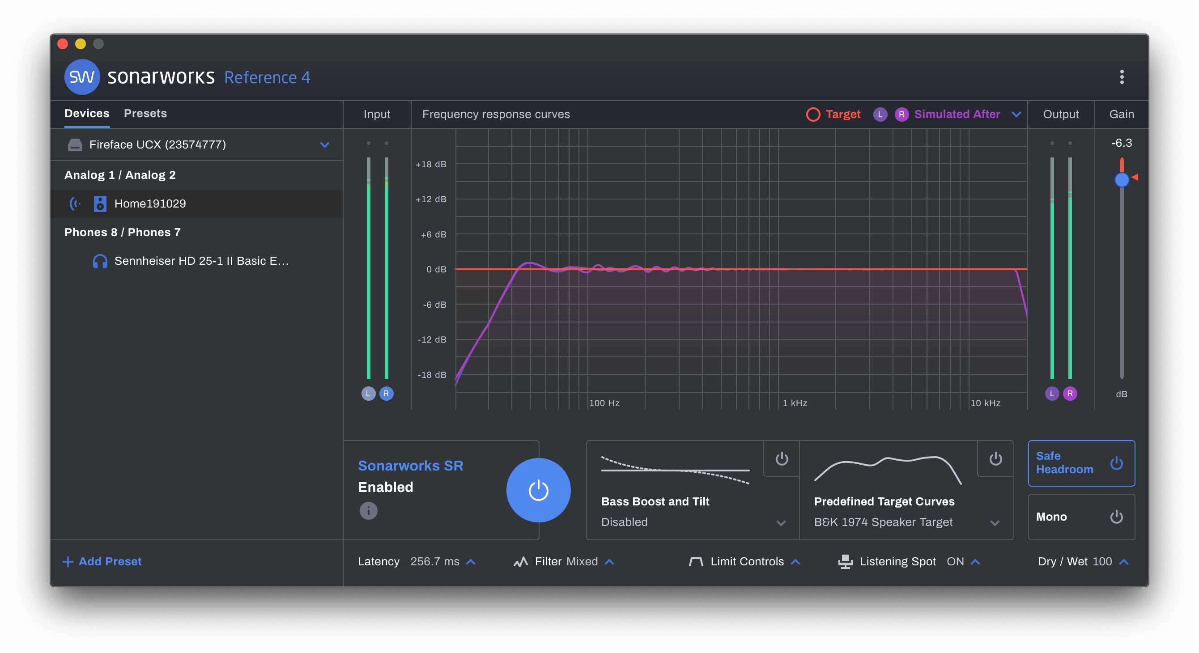This screenshot has width=1199, height=653.
Task: Click the Bass Boost and Tilt curve thumbnail
Action: pyautogui.click(x=675, y=470)
